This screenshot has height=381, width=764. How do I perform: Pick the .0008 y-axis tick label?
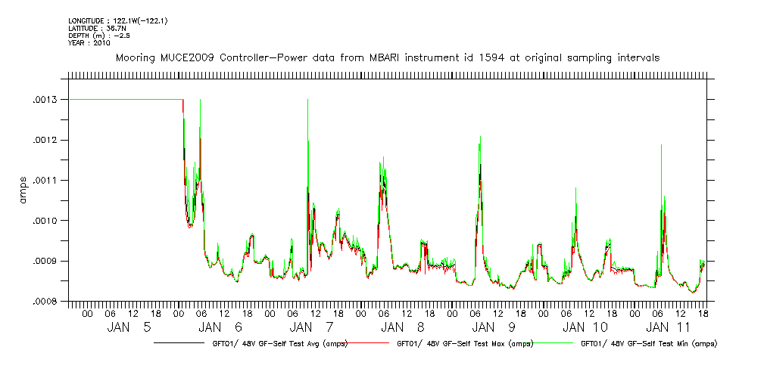pos(47,301)
